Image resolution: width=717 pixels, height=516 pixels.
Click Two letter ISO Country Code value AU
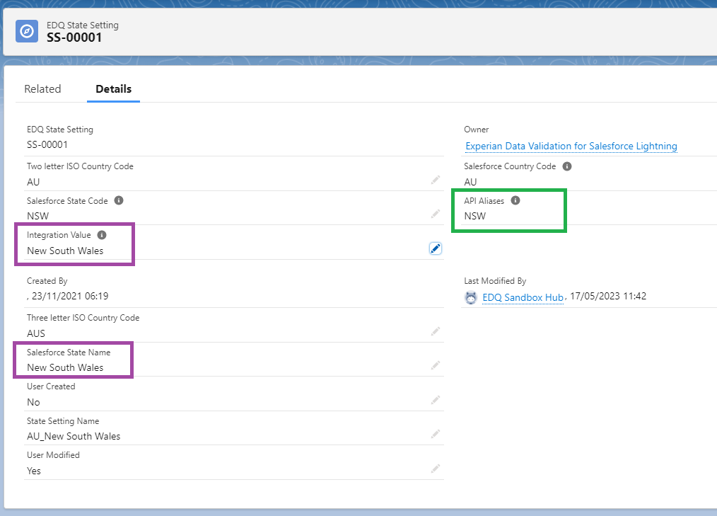coord(33,182)
